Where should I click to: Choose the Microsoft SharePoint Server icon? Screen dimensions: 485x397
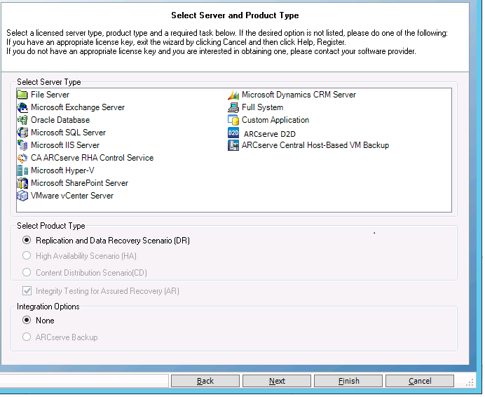[22, 183]
